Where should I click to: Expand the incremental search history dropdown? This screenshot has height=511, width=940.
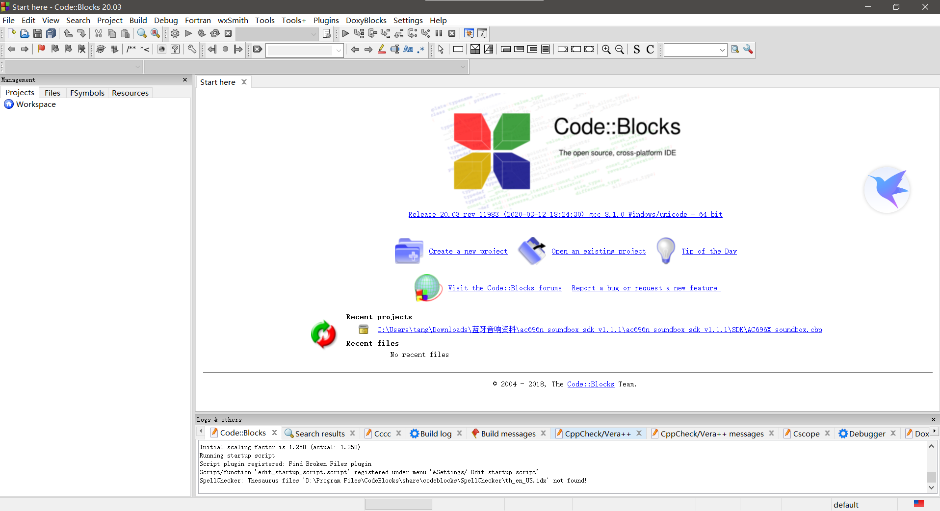pyautogui.click(x=339, y=50)
